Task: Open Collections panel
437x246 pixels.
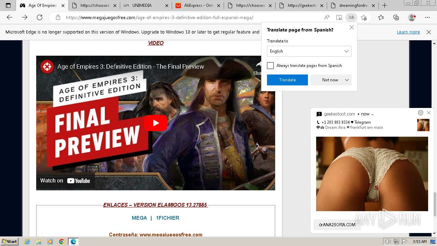Action: pos(396,17)
